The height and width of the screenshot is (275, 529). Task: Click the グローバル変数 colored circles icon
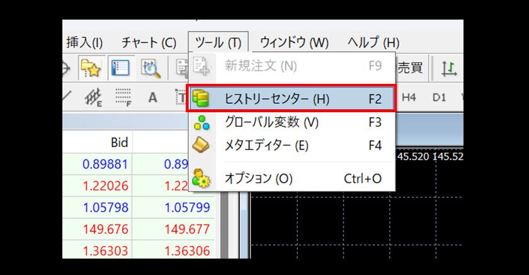[200, 122]
